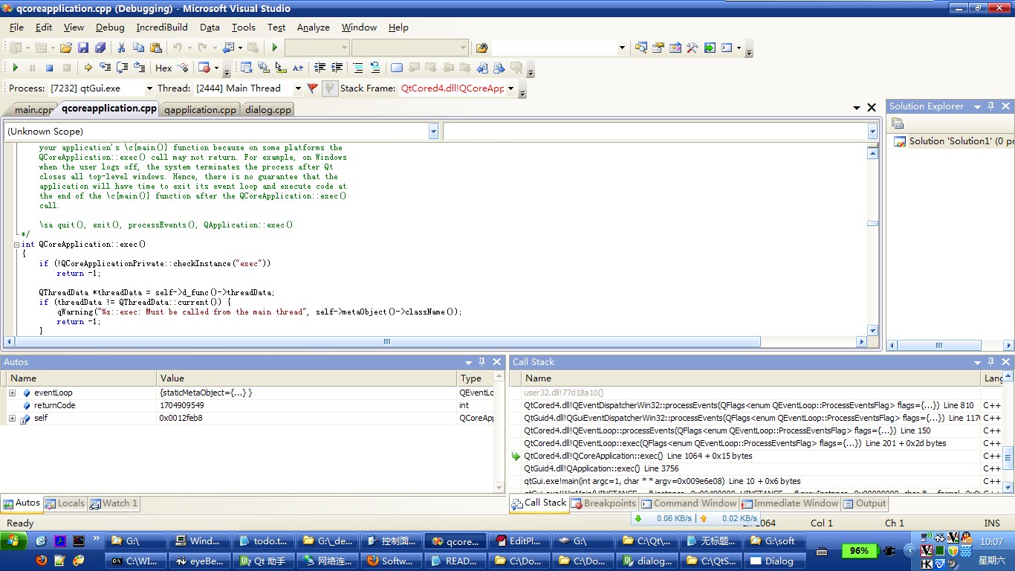Toggle auto-hide pin on Call Stack panel
1015x571 pixels.
(993, 361)
